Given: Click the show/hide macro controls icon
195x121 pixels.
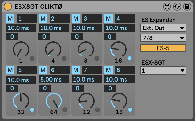Looking at the screenshot, I should 167,7.
